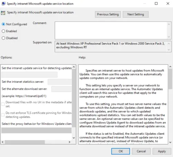The image size is (173, 157).
Task: Click Options pane scroll up arrow
Action: point(74,67)
